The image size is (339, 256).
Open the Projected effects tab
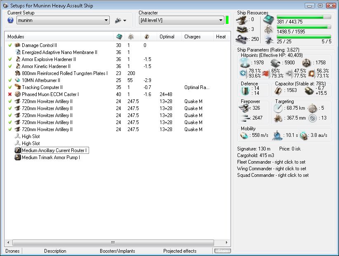180,251
